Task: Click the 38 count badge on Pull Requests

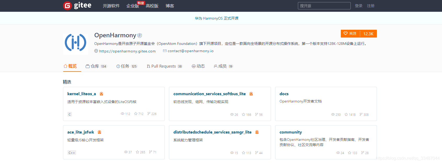Action: tap(180, 66)
